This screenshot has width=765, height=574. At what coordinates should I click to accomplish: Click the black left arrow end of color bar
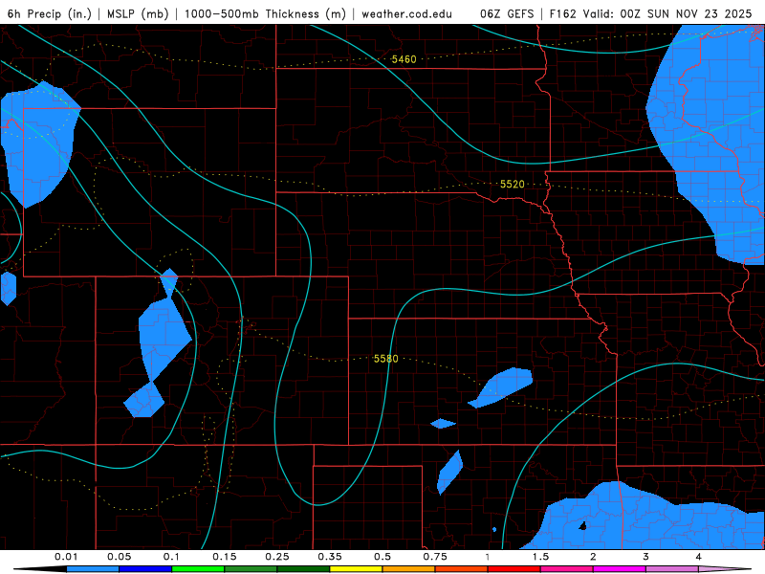40,569
